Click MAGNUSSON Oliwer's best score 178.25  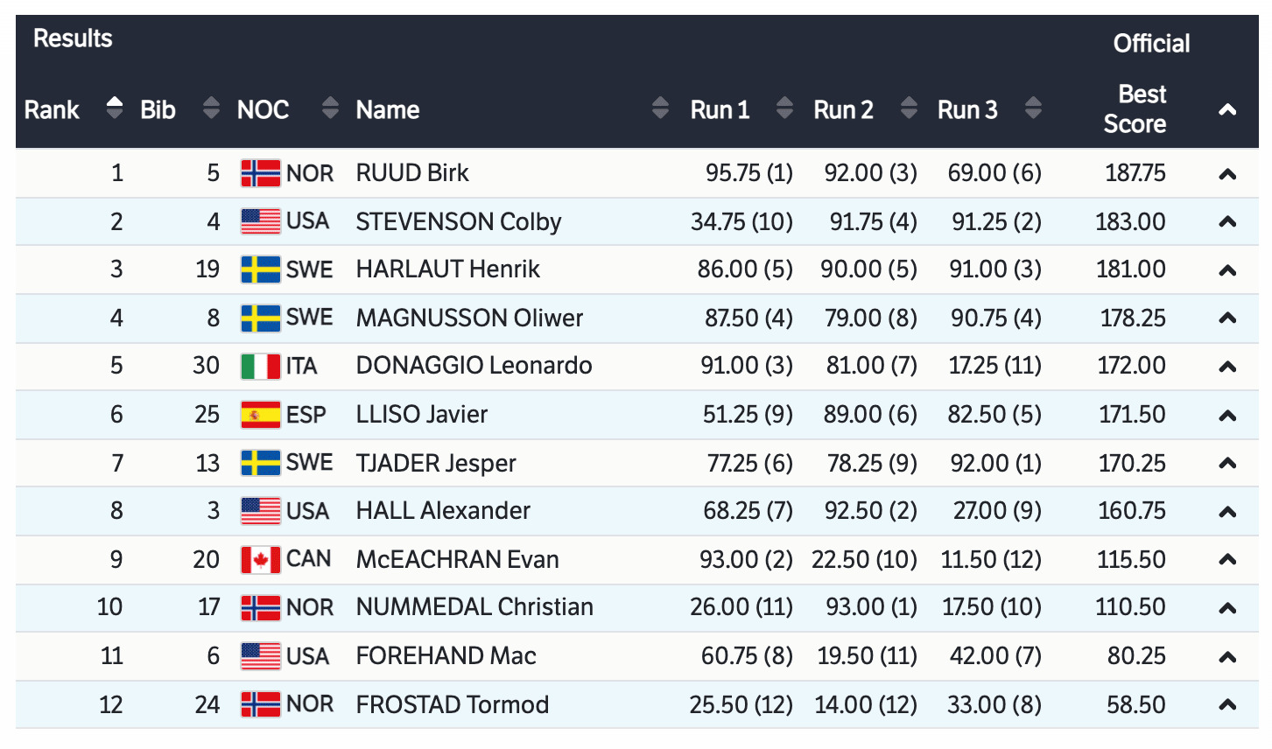coord(1132,318)
